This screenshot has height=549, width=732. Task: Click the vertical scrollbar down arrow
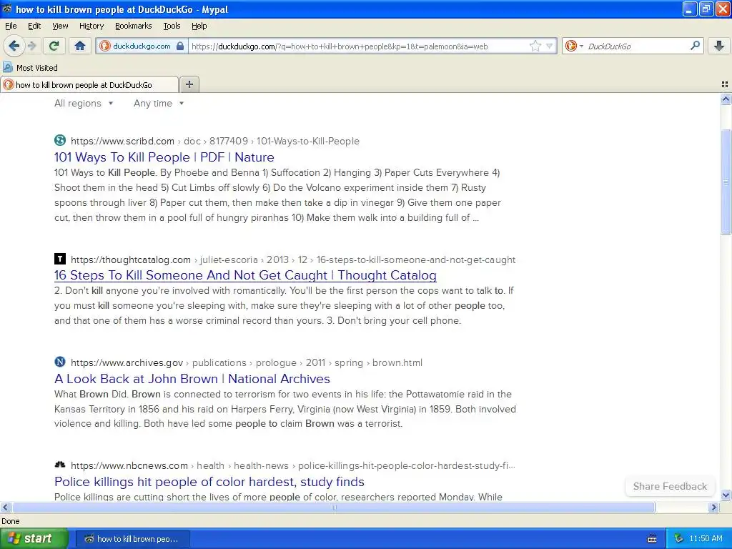(x=726, y=495)
